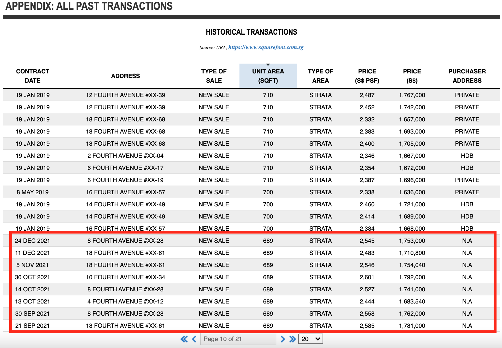Click the Page 10 of 21 field
The height and width of the screenshot is (348, 502).
tap(238, 339)
